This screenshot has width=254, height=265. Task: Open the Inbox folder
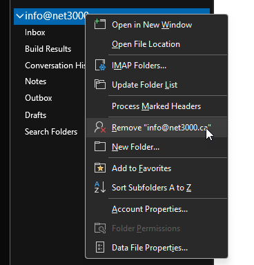35,32
